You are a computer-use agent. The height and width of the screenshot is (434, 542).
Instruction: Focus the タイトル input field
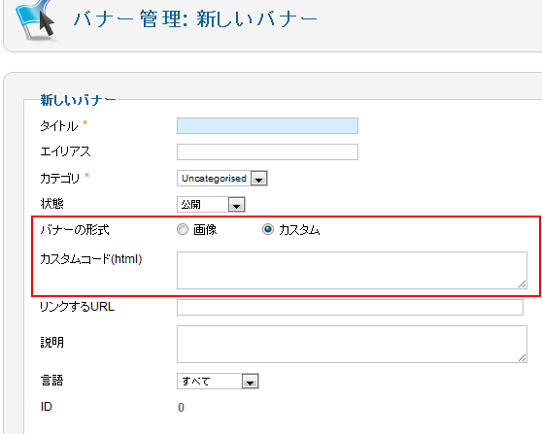click(267, 126)
